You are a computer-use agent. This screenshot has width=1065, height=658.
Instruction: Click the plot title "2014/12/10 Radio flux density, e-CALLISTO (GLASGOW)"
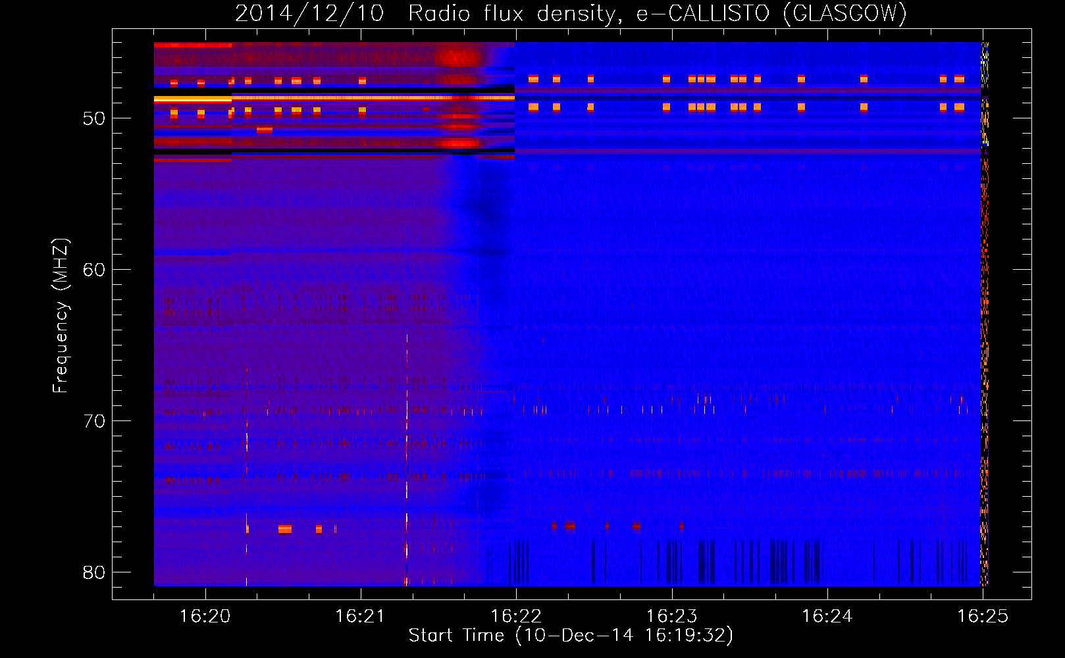pos(571,14)
